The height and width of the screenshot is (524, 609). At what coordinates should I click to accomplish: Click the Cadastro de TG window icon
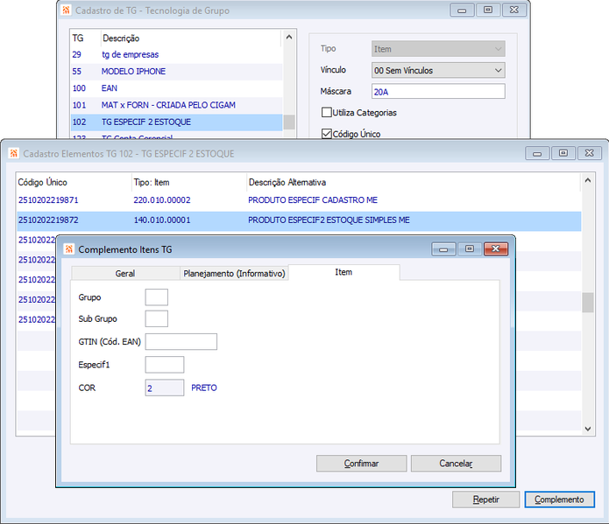click(66, 10)
